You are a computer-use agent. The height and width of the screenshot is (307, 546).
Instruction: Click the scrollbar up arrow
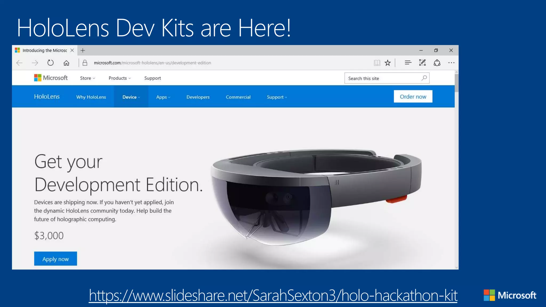click(456, 72)
